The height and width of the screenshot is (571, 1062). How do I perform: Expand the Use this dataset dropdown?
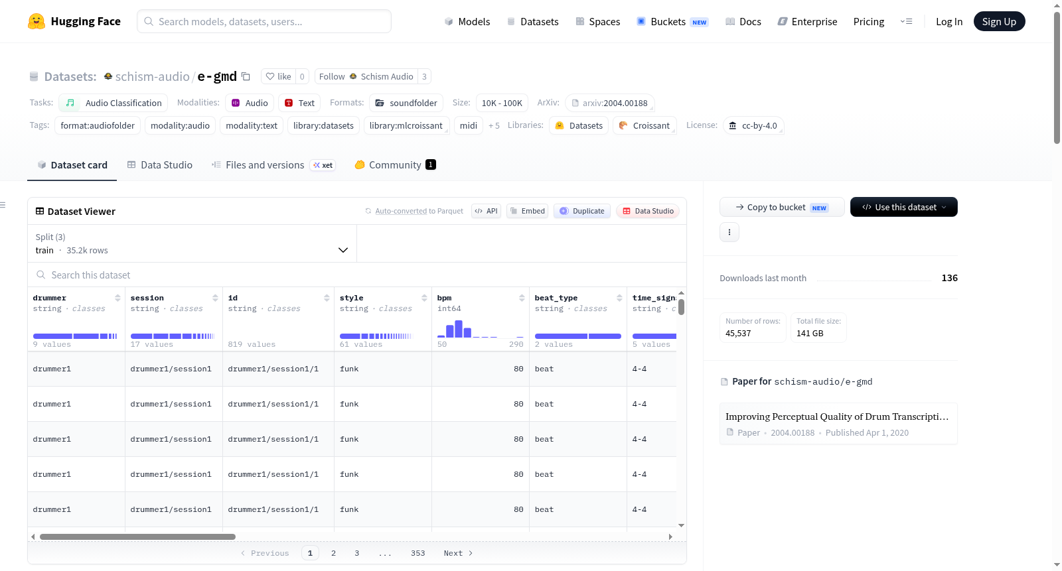pyautogui.click(x=904, y=207)
